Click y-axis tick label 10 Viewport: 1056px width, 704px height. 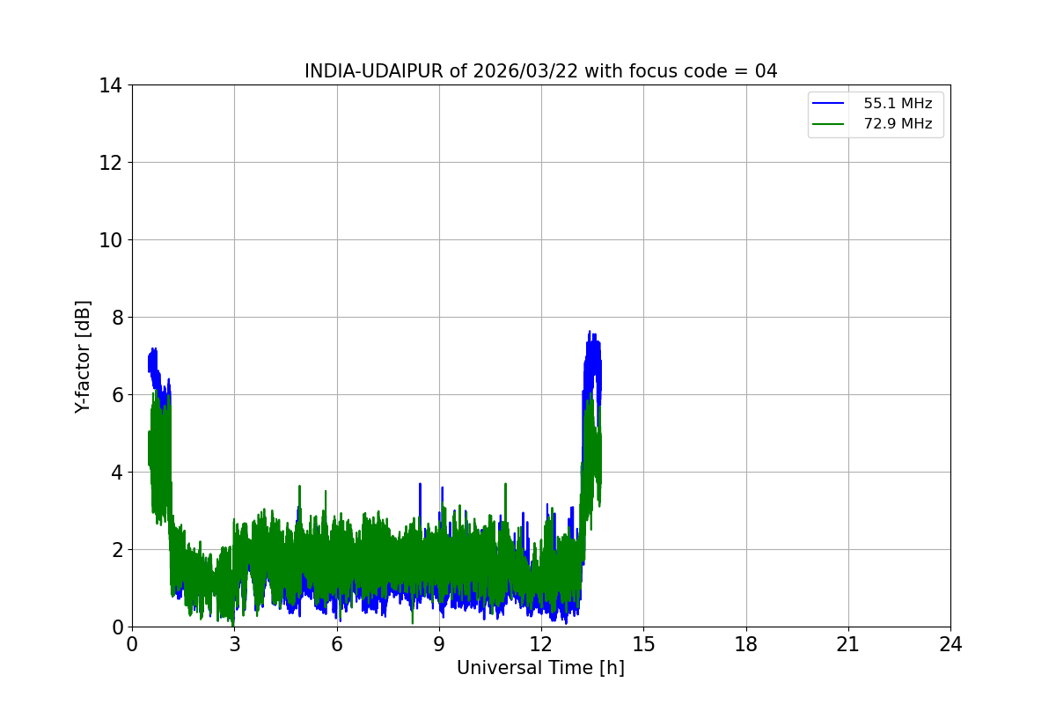[111, 240]
